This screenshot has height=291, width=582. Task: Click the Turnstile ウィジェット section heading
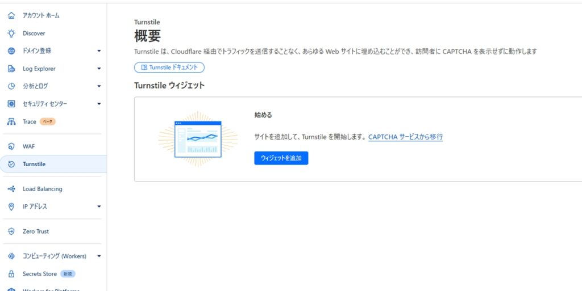click(169, 86)
